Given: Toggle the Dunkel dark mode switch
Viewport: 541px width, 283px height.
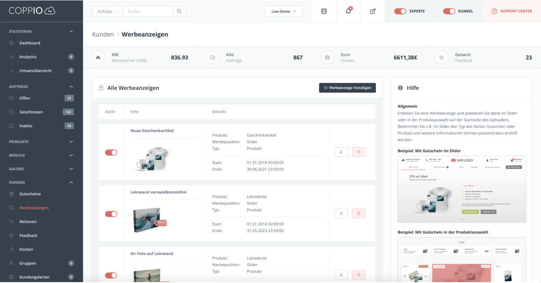Looking at the screenshot, I should point(449,11).
